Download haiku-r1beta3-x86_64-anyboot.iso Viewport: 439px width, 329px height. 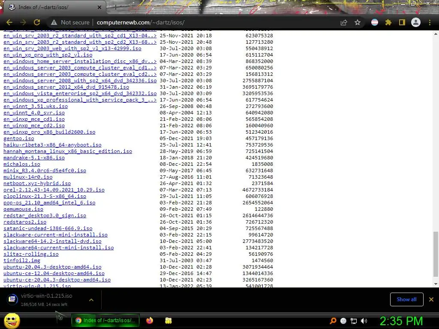point(52,145)
